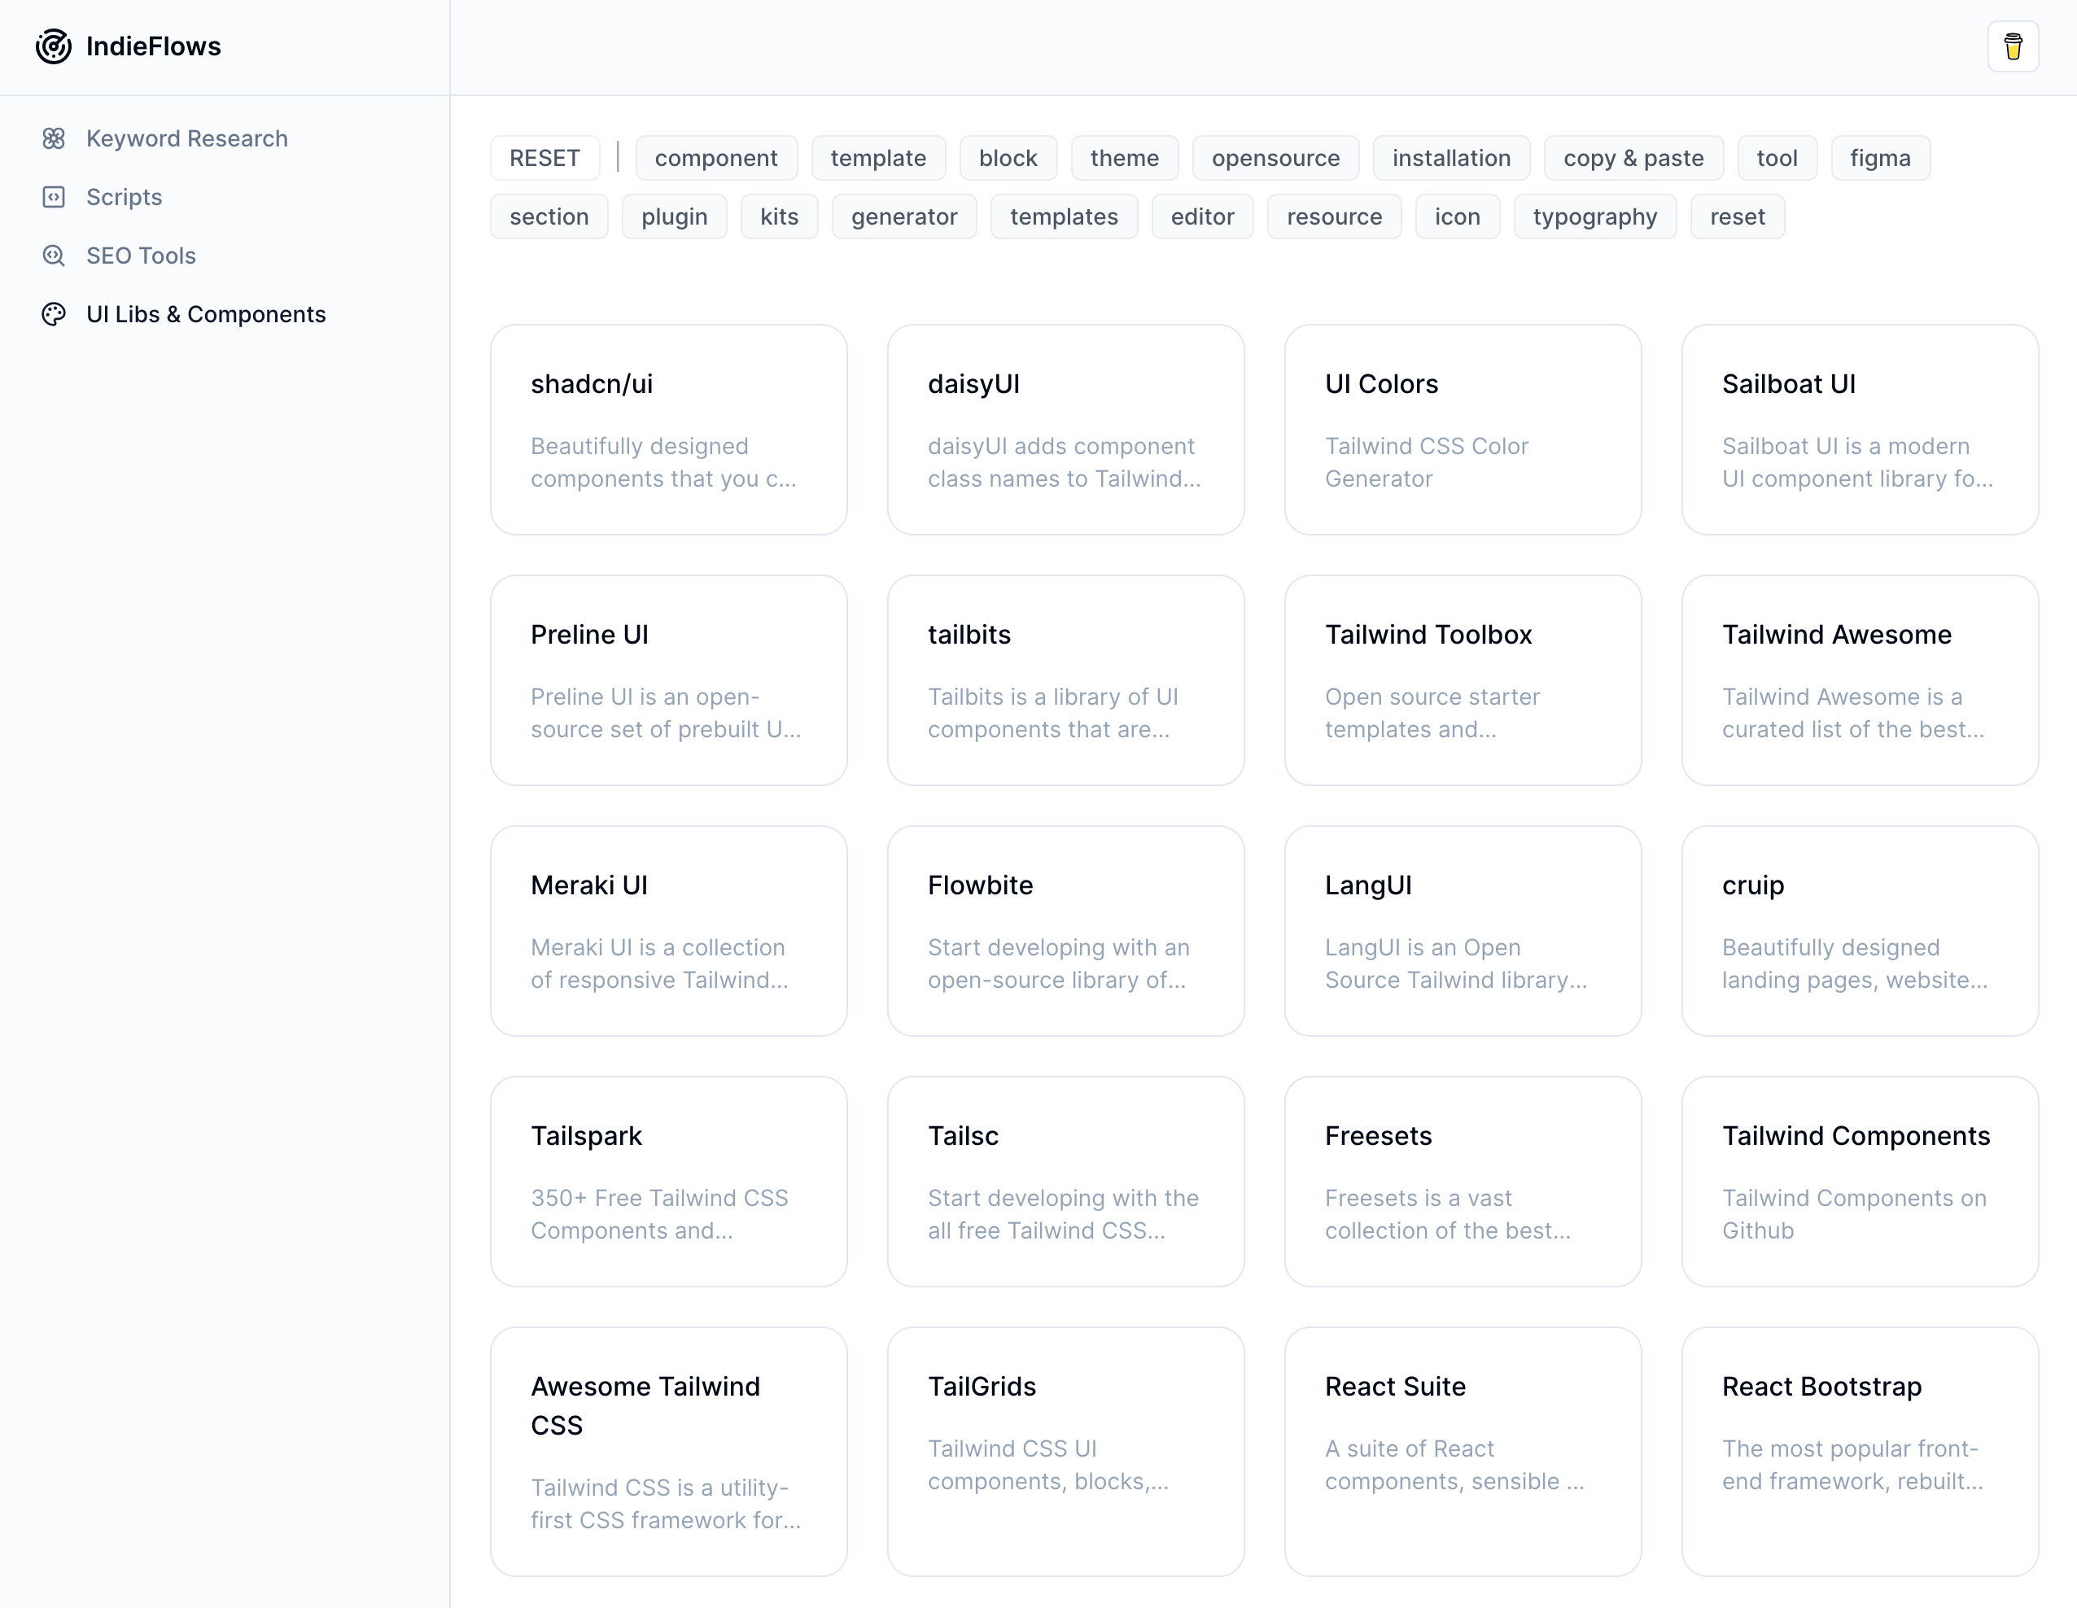Select the installation filter tag
Screen dimensions: 2077x1608
(1451, 158)
